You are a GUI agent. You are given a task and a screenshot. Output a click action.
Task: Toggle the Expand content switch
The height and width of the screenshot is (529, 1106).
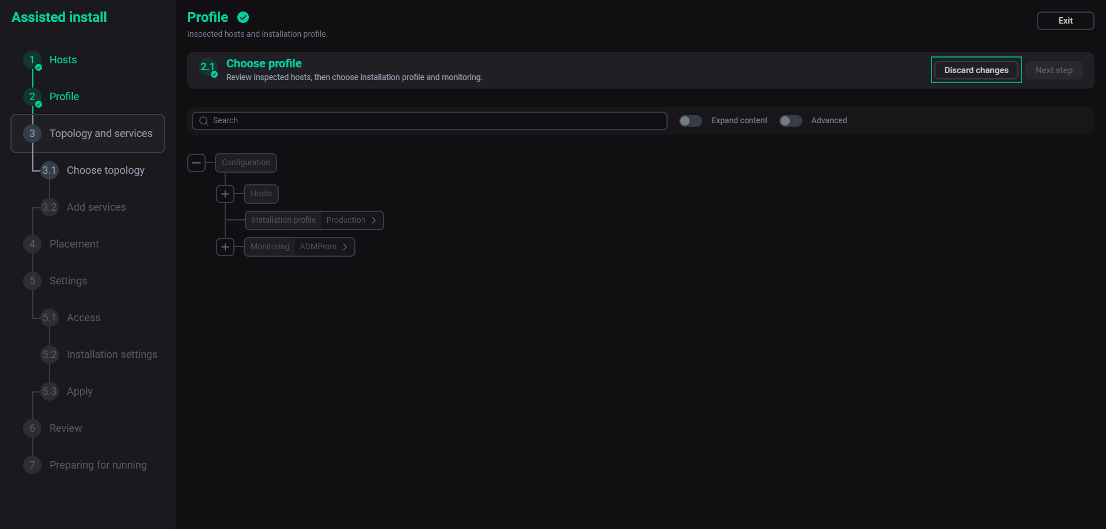[x=690, y=121]
